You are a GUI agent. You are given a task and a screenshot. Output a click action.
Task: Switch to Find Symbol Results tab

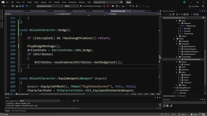point(19,111)
